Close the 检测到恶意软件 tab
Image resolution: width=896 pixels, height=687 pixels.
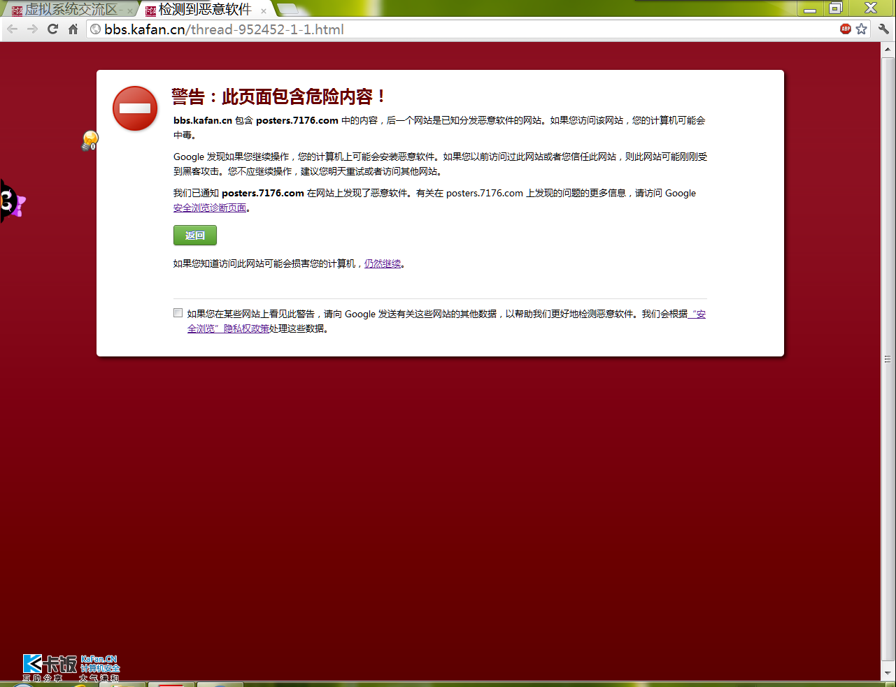tap(264, 10)
